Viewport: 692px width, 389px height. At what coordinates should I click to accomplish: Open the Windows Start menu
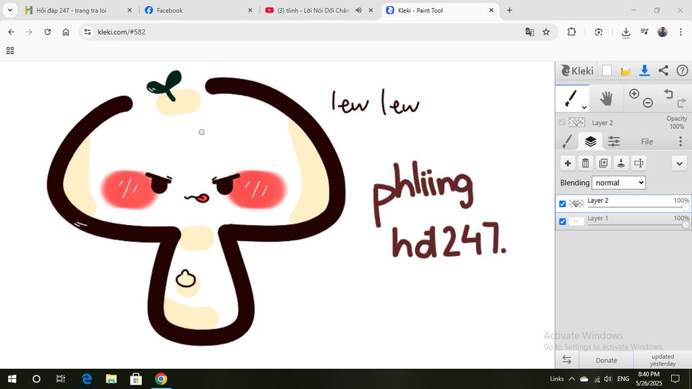pyautogui.click(x=12, y=379)
